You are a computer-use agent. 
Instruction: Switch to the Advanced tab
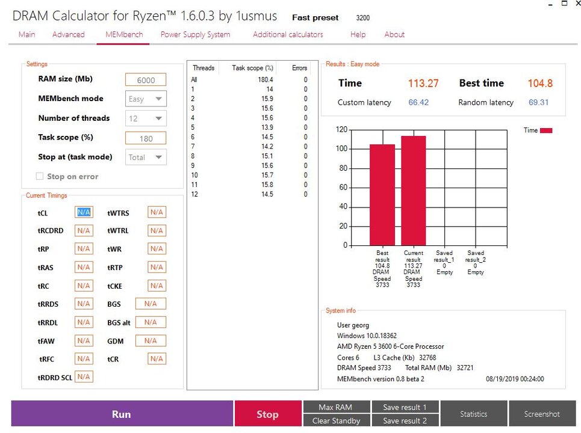point(68,34)
